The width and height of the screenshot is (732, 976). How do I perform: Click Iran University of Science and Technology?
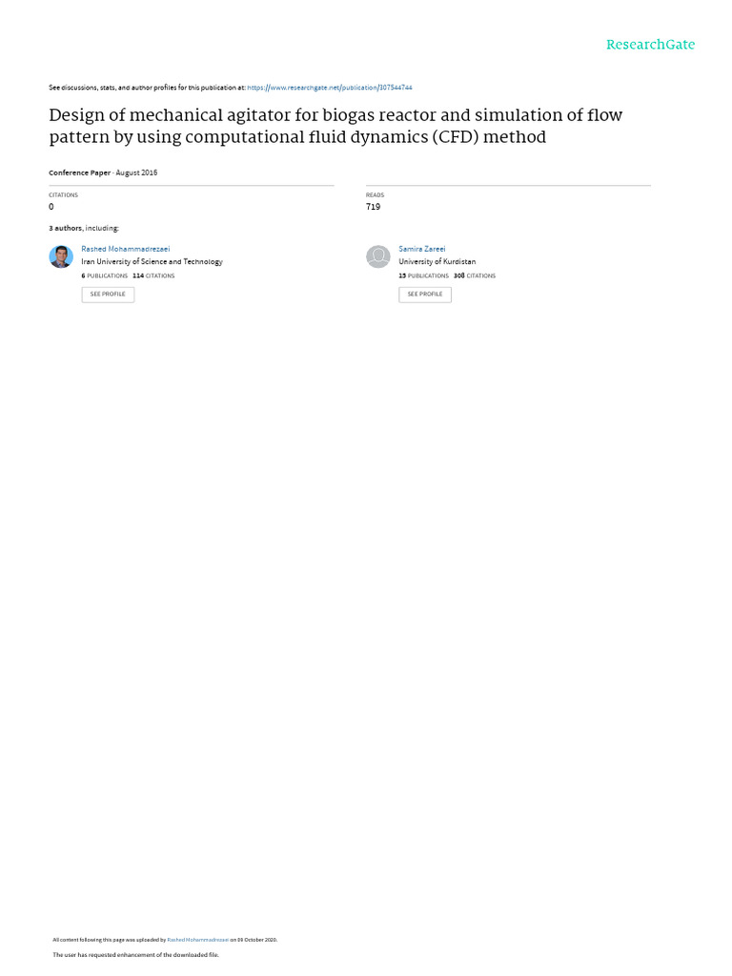pyautogui.click(x=152, y=262)
